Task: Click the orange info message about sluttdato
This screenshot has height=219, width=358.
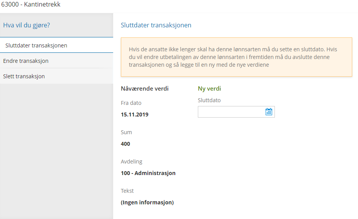Action: [236, 57]
